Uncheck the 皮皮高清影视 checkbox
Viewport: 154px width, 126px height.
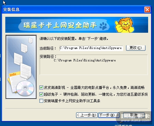(41, 87)
